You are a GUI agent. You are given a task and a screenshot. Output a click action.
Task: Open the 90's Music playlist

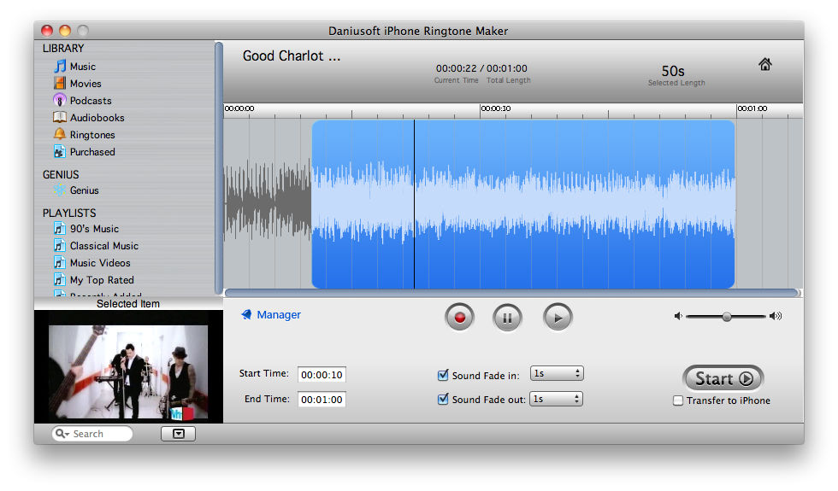click(x=95, y=229)
